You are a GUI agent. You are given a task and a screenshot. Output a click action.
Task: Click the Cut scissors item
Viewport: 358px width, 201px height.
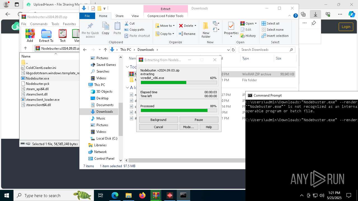pyautogui.click(x=129, y=23)
